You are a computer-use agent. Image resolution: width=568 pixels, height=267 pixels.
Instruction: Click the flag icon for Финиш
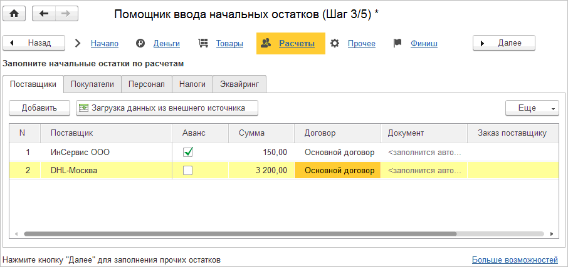[397, 43]
